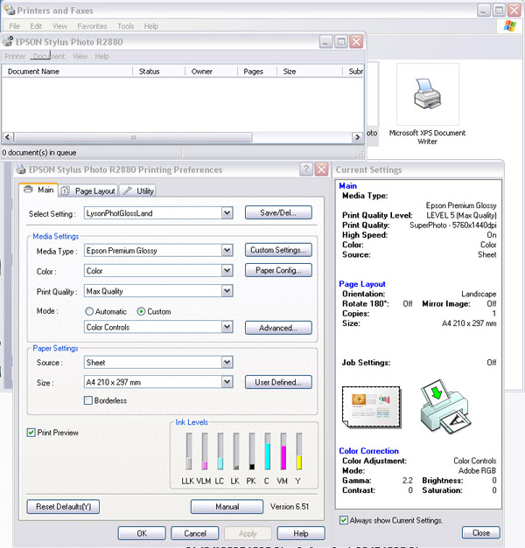Toggle the Print Preview checkbox
525x548 pixels.
pyautogui.click(x=31, y=433)
